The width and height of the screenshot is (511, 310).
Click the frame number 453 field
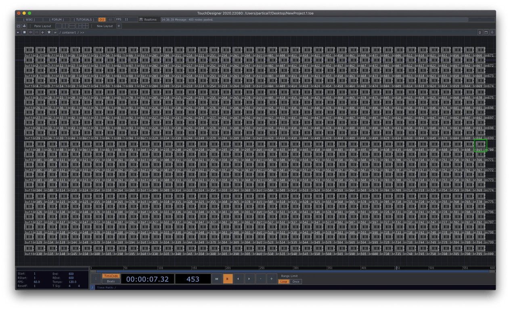pos(193,279)
